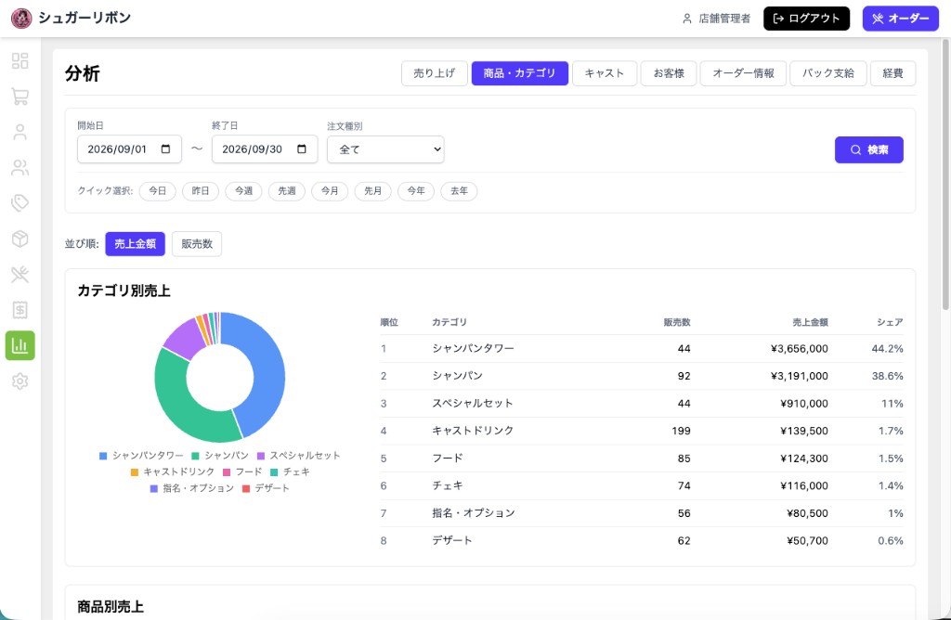
Task: Click the 開始日 date field
Action: pyautogui.click(x=129, y=149)
